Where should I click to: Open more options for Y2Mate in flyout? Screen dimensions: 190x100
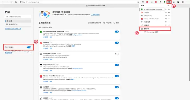(169, 19)
